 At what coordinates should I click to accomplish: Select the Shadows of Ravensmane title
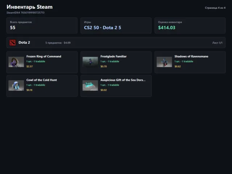[x=191, y=57]
